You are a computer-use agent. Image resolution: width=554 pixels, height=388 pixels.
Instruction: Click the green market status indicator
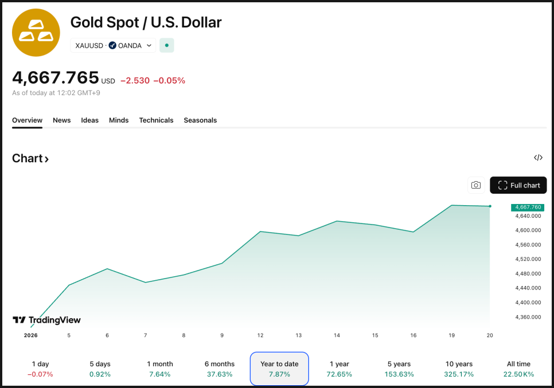click(x=167, y=45)
